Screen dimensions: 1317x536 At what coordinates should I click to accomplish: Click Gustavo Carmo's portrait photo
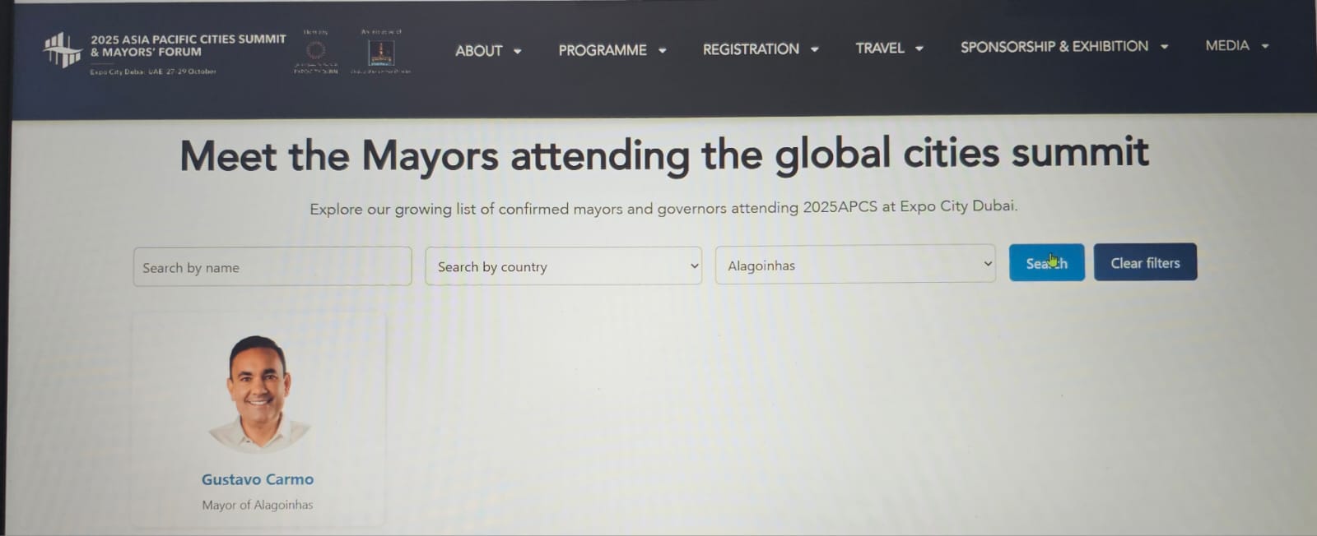click(258, 393)
